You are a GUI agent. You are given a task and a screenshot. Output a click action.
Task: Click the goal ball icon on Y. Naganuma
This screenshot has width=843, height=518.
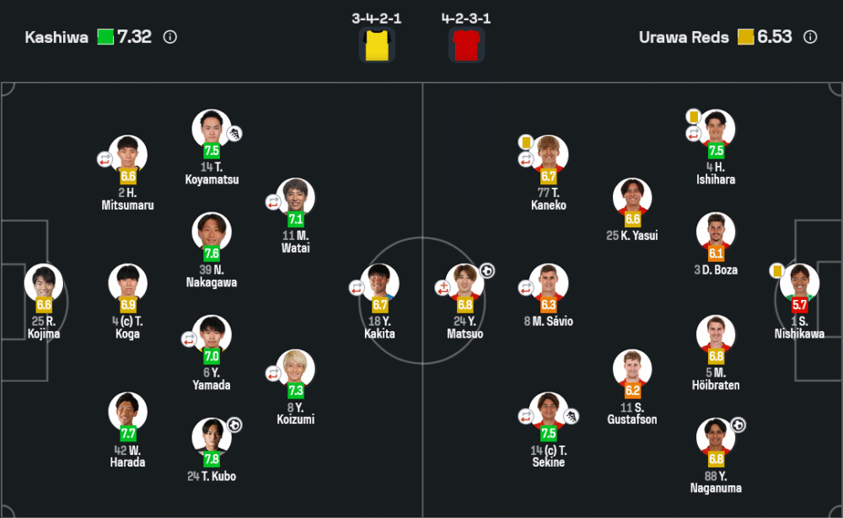point(738,425)
